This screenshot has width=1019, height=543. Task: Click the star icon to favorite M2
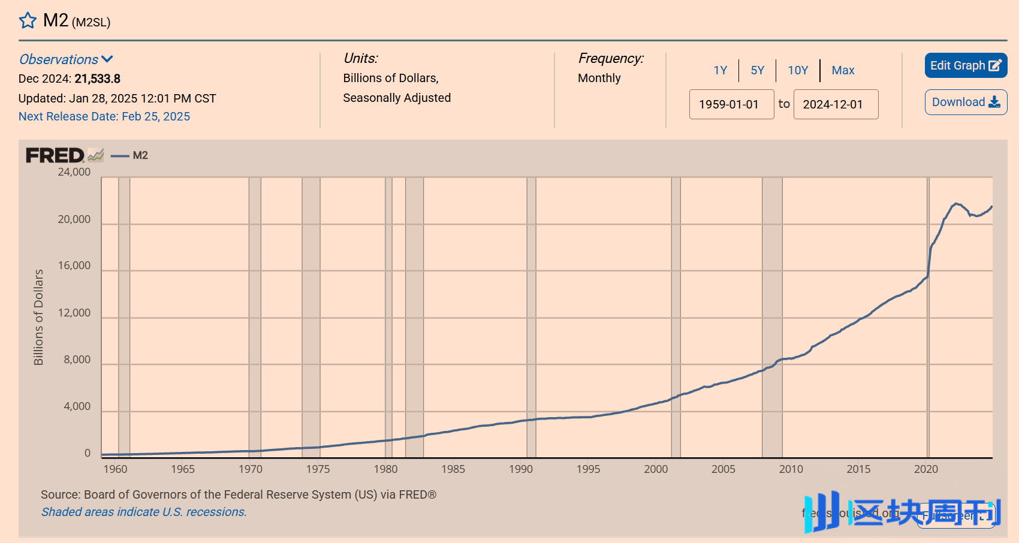coord(28,21)
